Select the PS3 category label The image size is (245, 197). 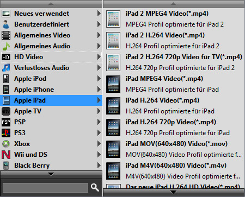20,133
